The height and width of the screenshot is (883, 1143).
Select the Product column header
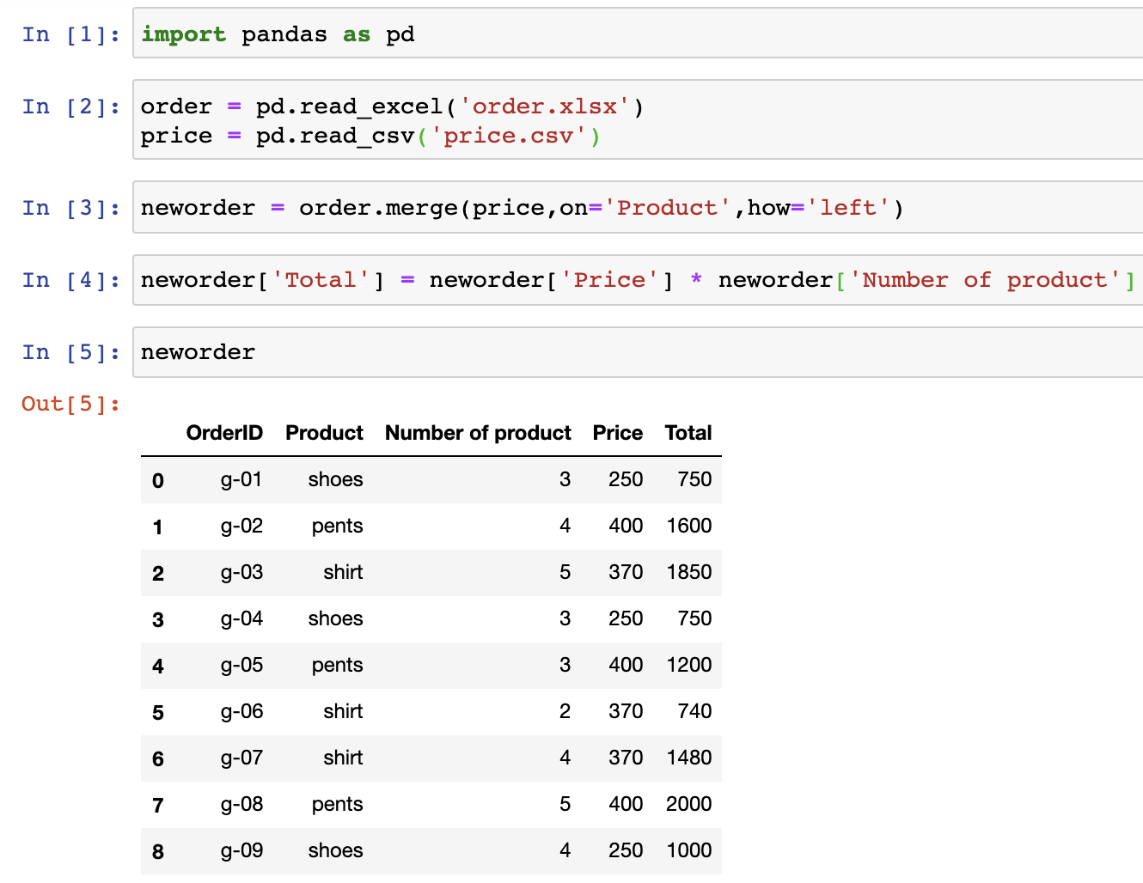(x=324, y=433)
